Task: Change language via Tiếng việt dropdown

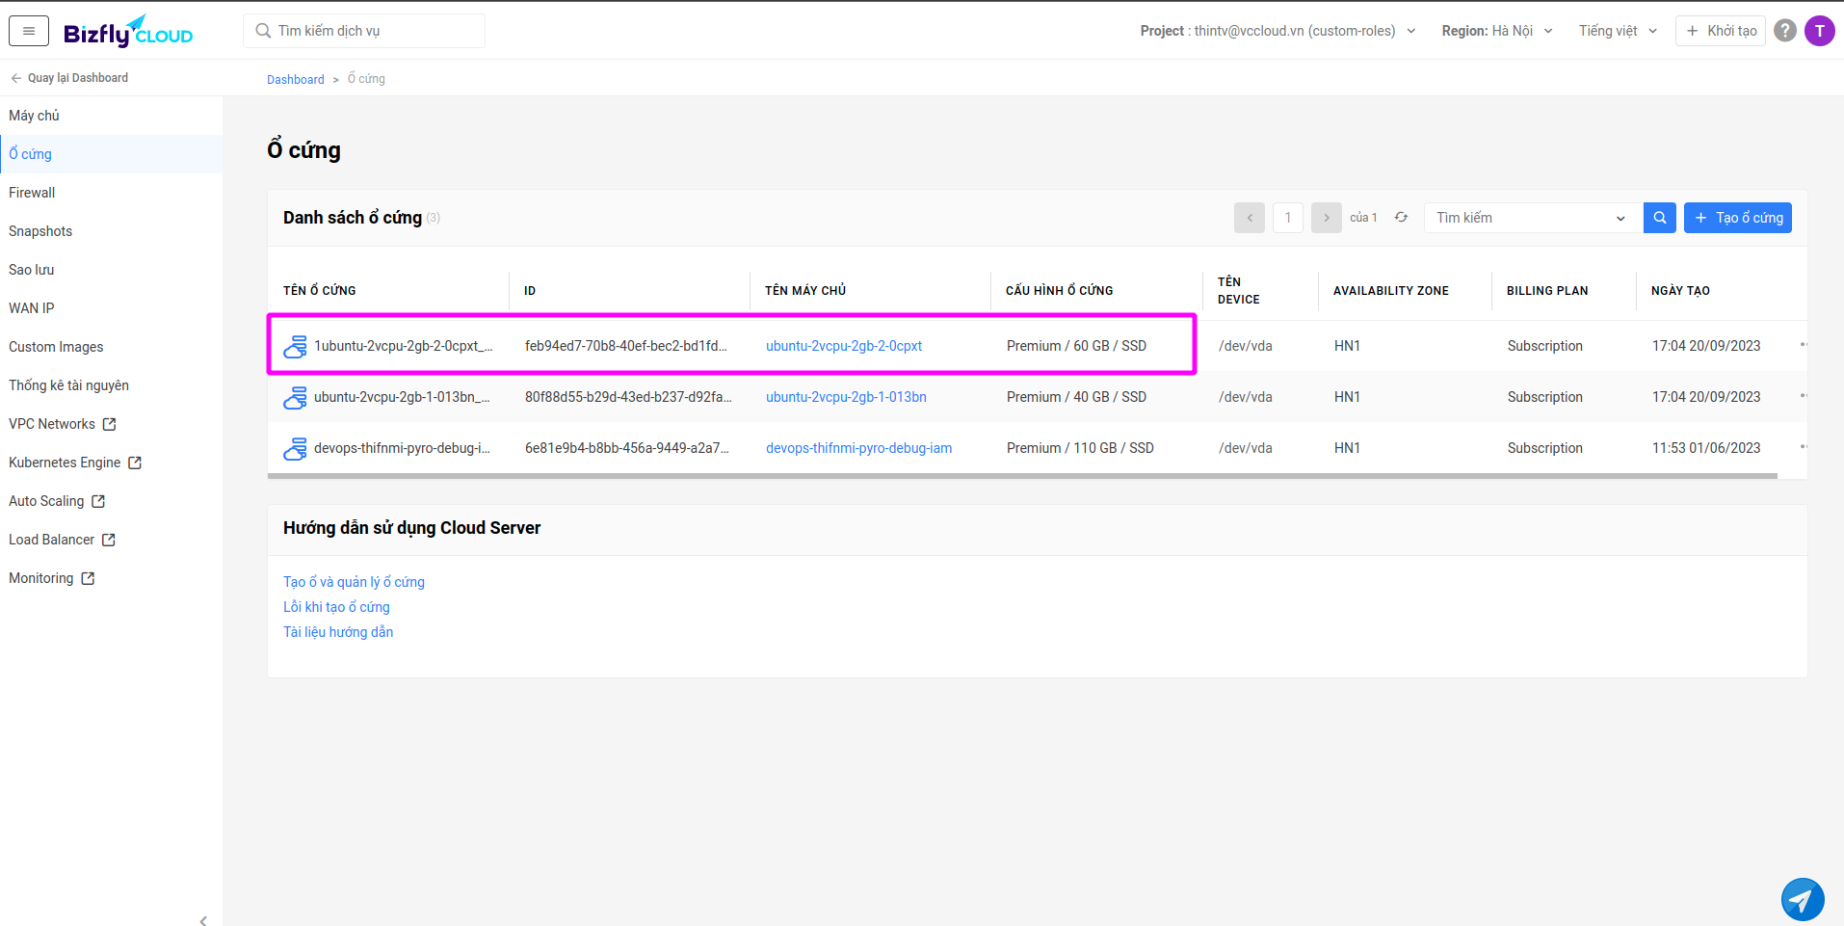Action: tap(1617, 31)
